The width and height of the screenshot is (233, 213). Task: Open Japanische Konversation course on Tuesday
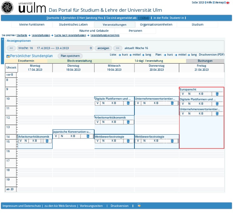pyautogui.click(x=72, y=132)
